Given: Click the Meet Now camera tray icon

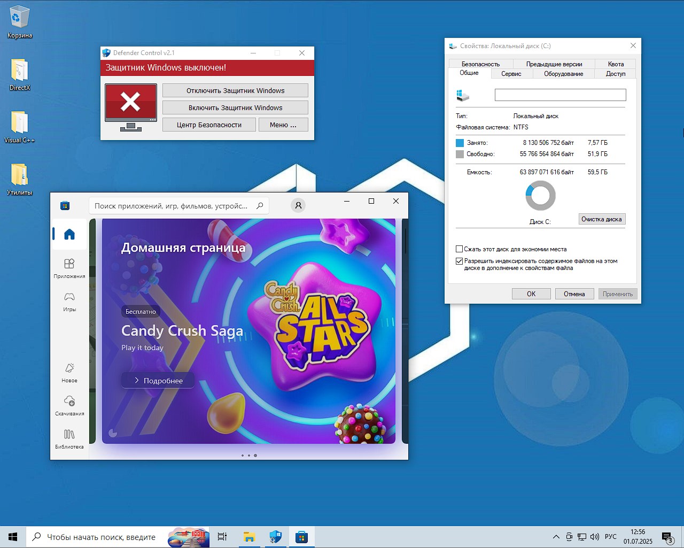Looking at the screenshot, I should 569,537.
